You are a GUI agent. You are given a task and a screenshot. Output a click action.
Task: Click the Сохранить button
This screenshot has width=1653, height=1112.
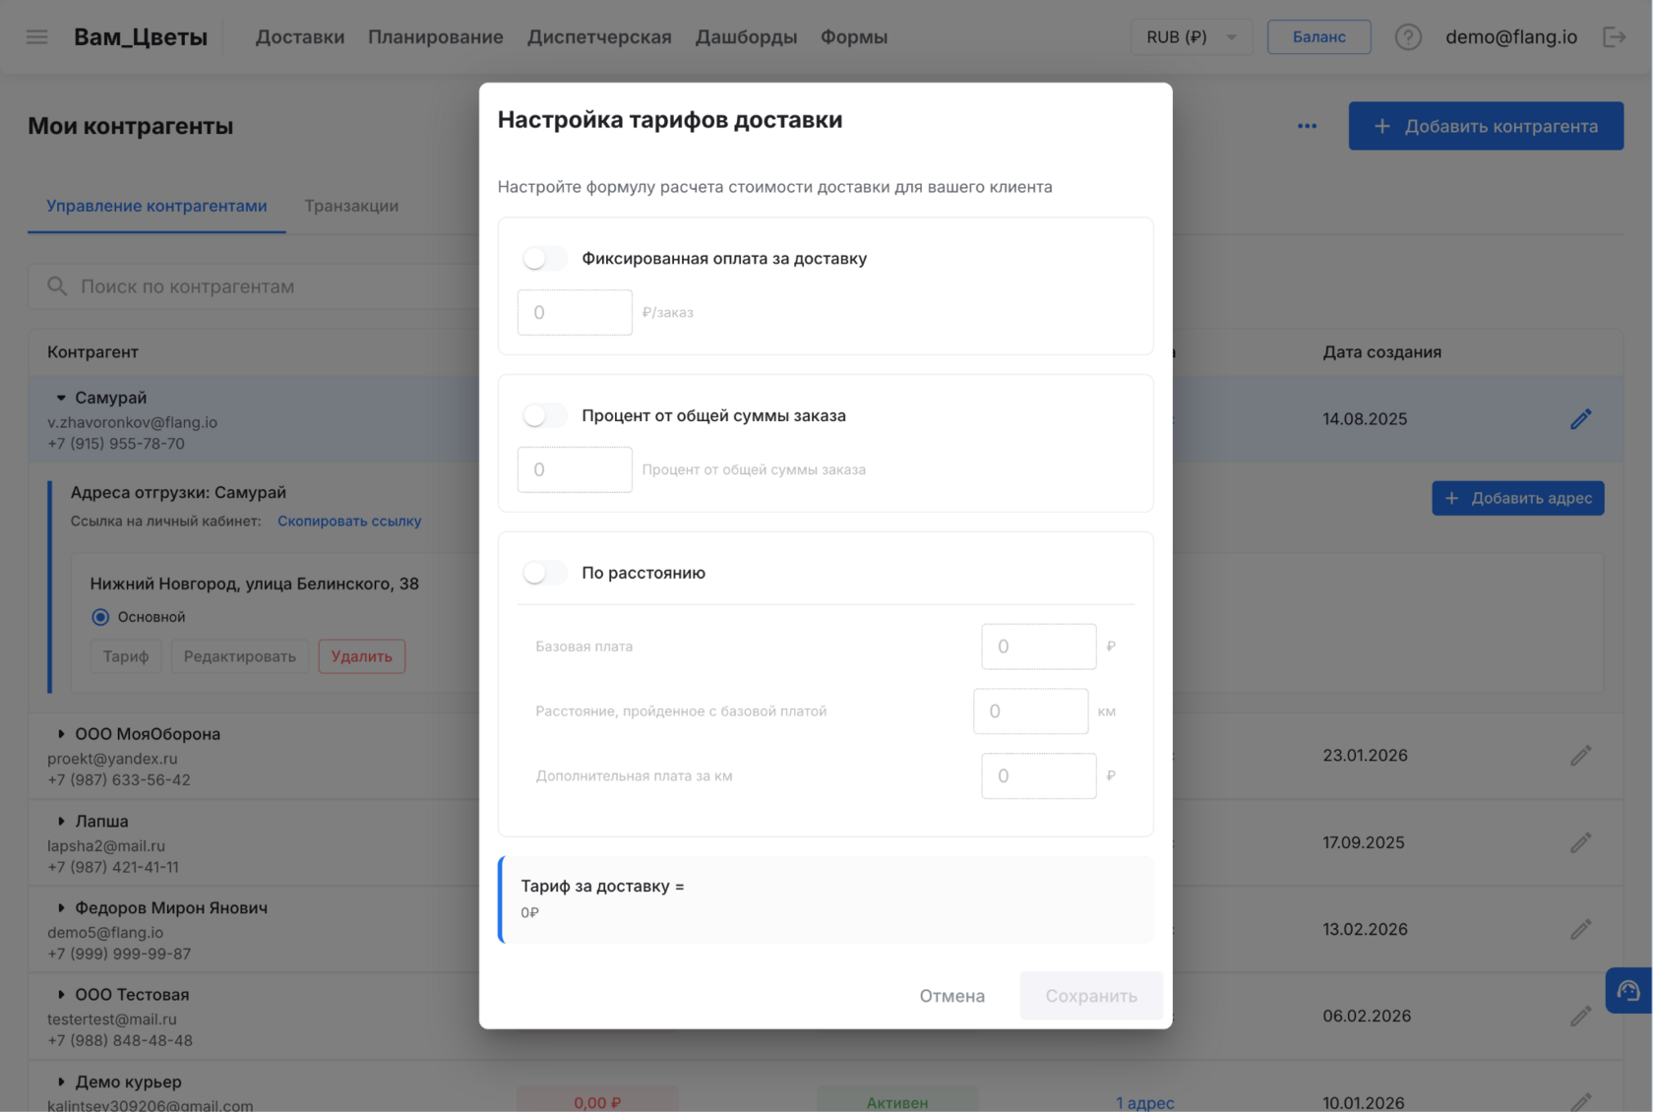[1091, 996]
